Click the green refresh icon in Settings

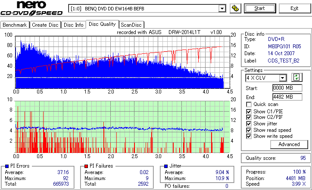[x=296, y=78]
